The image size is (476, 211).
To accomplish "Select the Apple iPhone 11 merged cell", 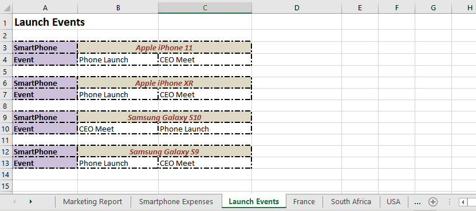I will (x=164, y=47).
